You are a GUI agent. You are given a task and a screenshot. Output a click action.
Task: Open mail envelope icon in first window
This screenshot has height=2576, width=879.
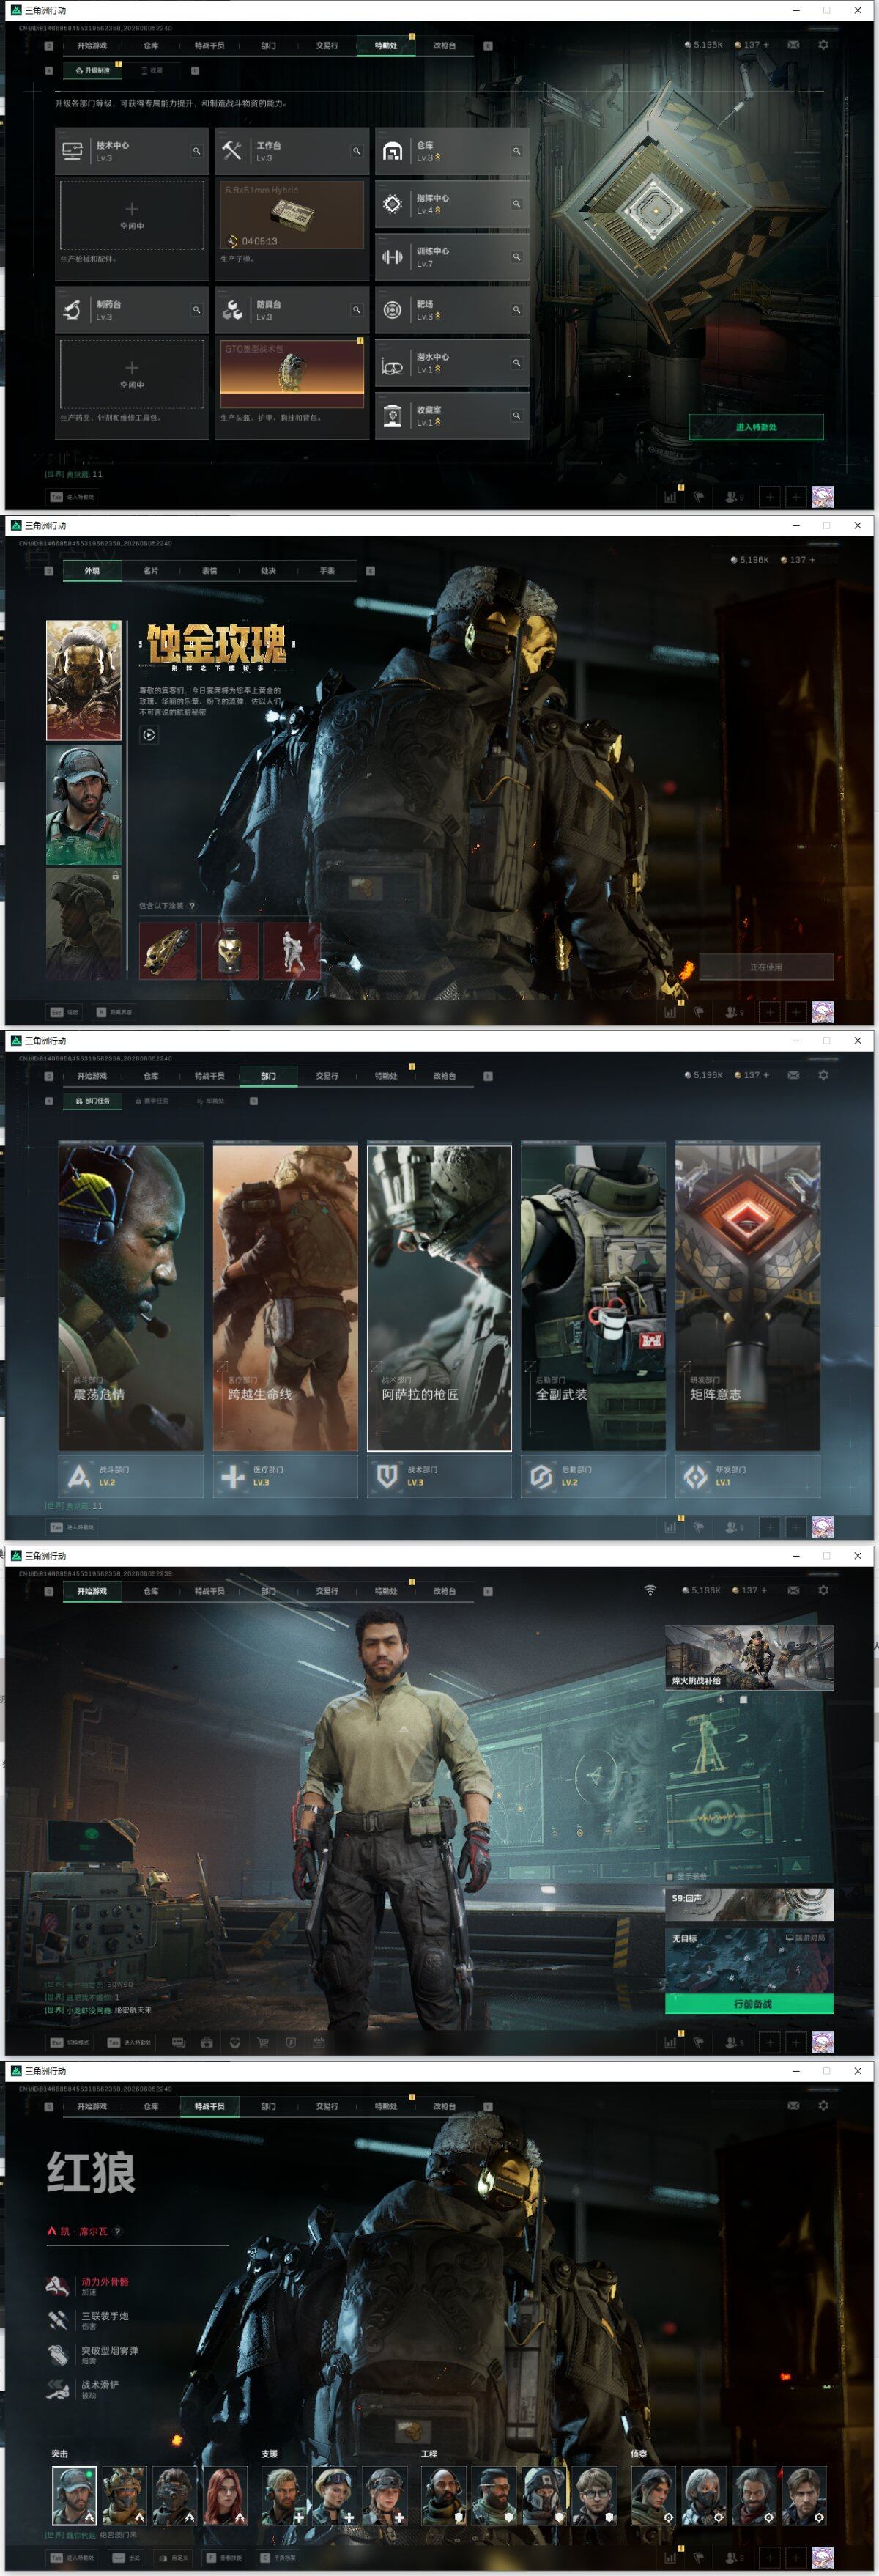[793, 45]
